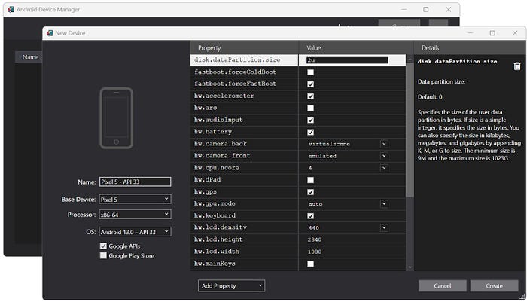Viewport: 527px width, 302px height.
Task: Enable the hw.mainKeys checkbox
Action: click(x=310, y=264)
